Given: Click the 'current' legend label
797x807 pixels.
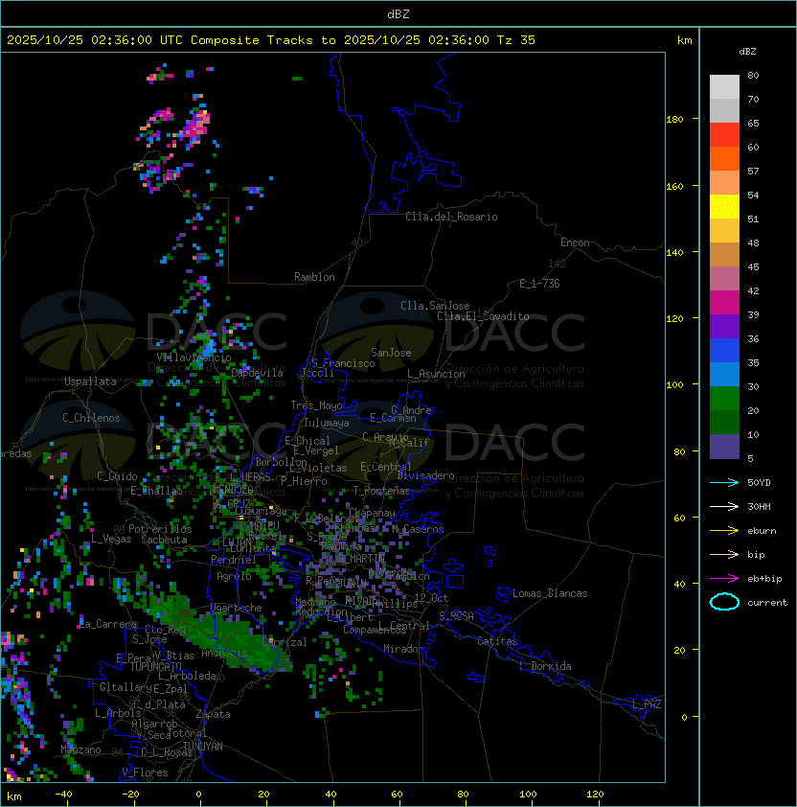Looking at the screenshot, I should click(767, 603).
